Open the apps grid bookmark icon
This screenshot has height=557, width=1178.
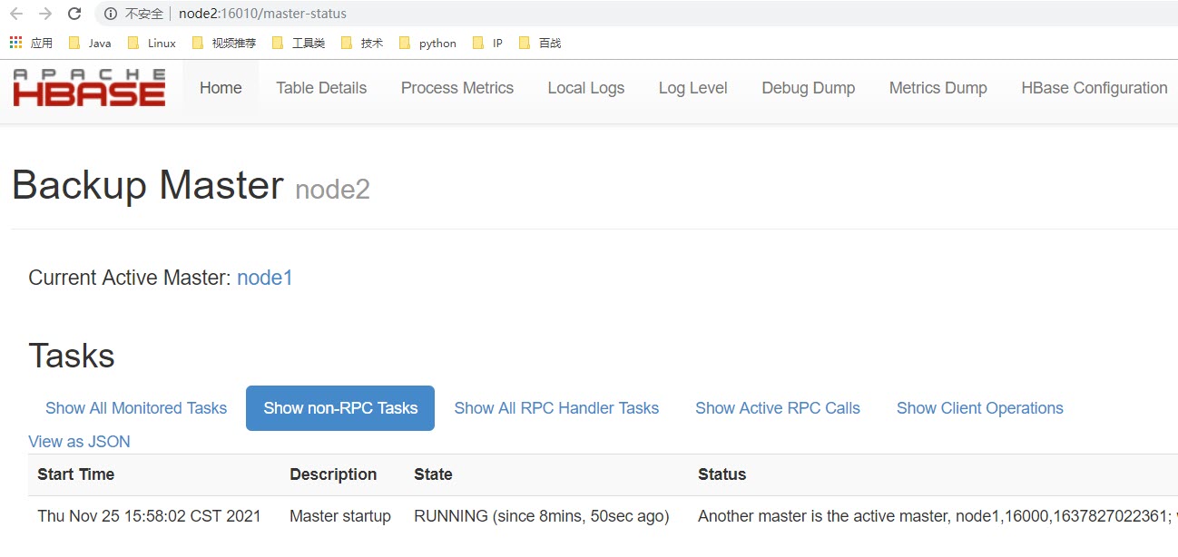coord(15,43)
